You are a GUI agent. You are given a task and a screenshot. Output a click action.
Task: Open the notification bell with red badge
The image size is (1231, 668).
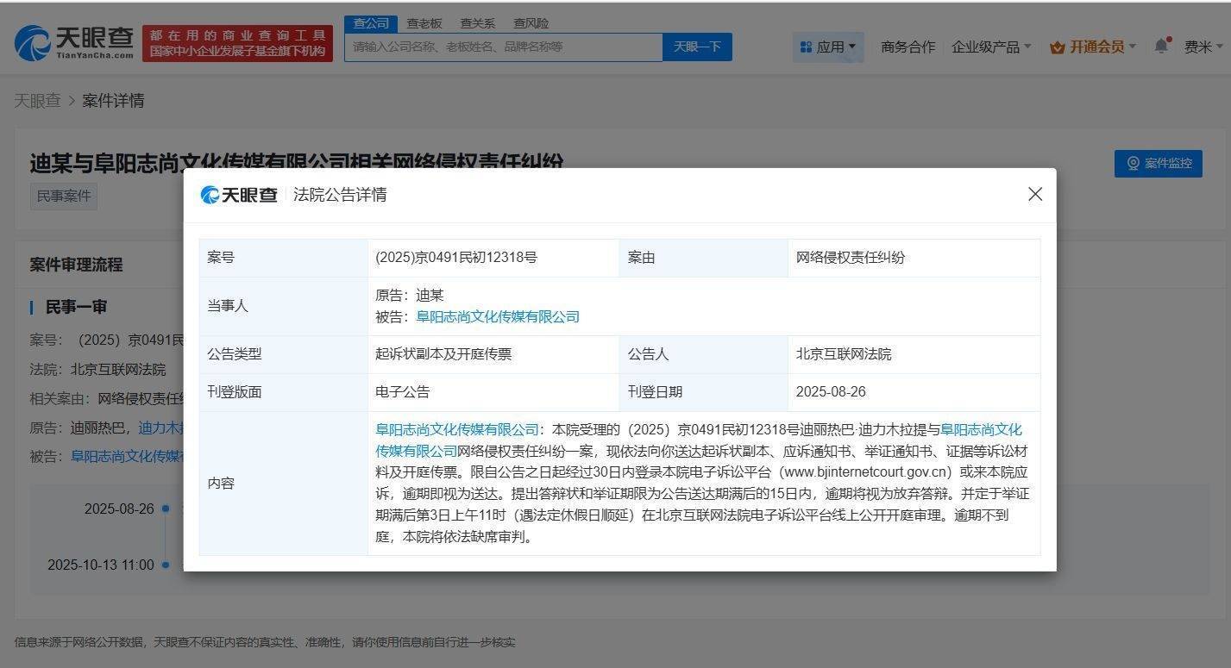click(1161, 47)
